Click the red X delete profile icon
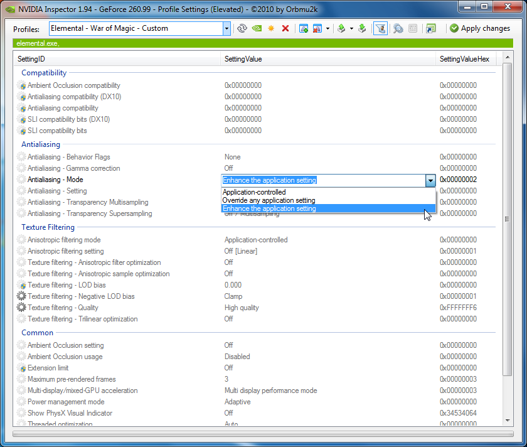This screenshot has height=447, width=527. [285, 28]
